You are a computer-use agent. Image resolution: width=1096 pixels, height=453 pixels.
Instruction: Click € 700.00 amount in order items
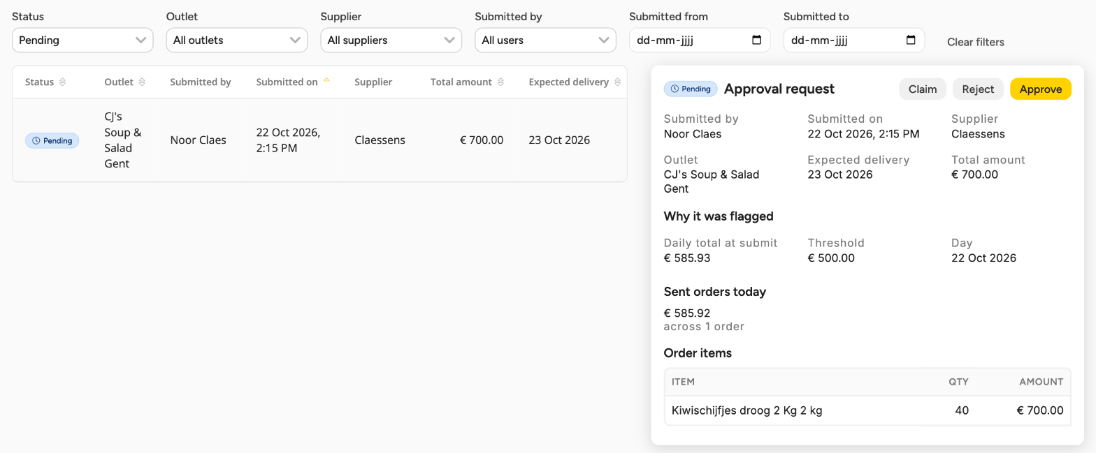1040,410
